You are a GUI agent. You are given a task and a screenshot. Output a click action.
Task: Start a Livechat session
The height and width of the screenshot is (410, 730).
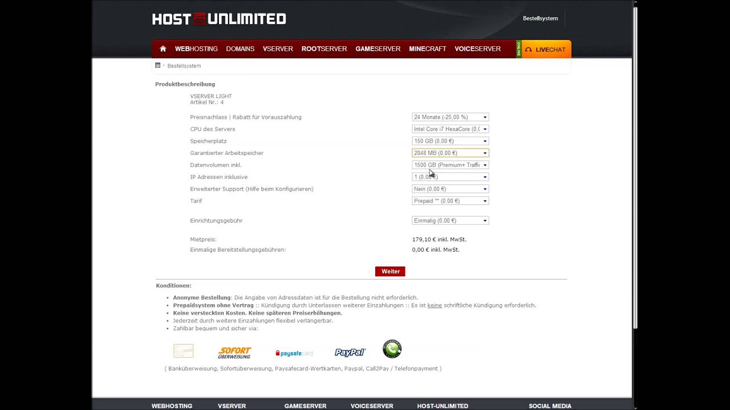546,50
